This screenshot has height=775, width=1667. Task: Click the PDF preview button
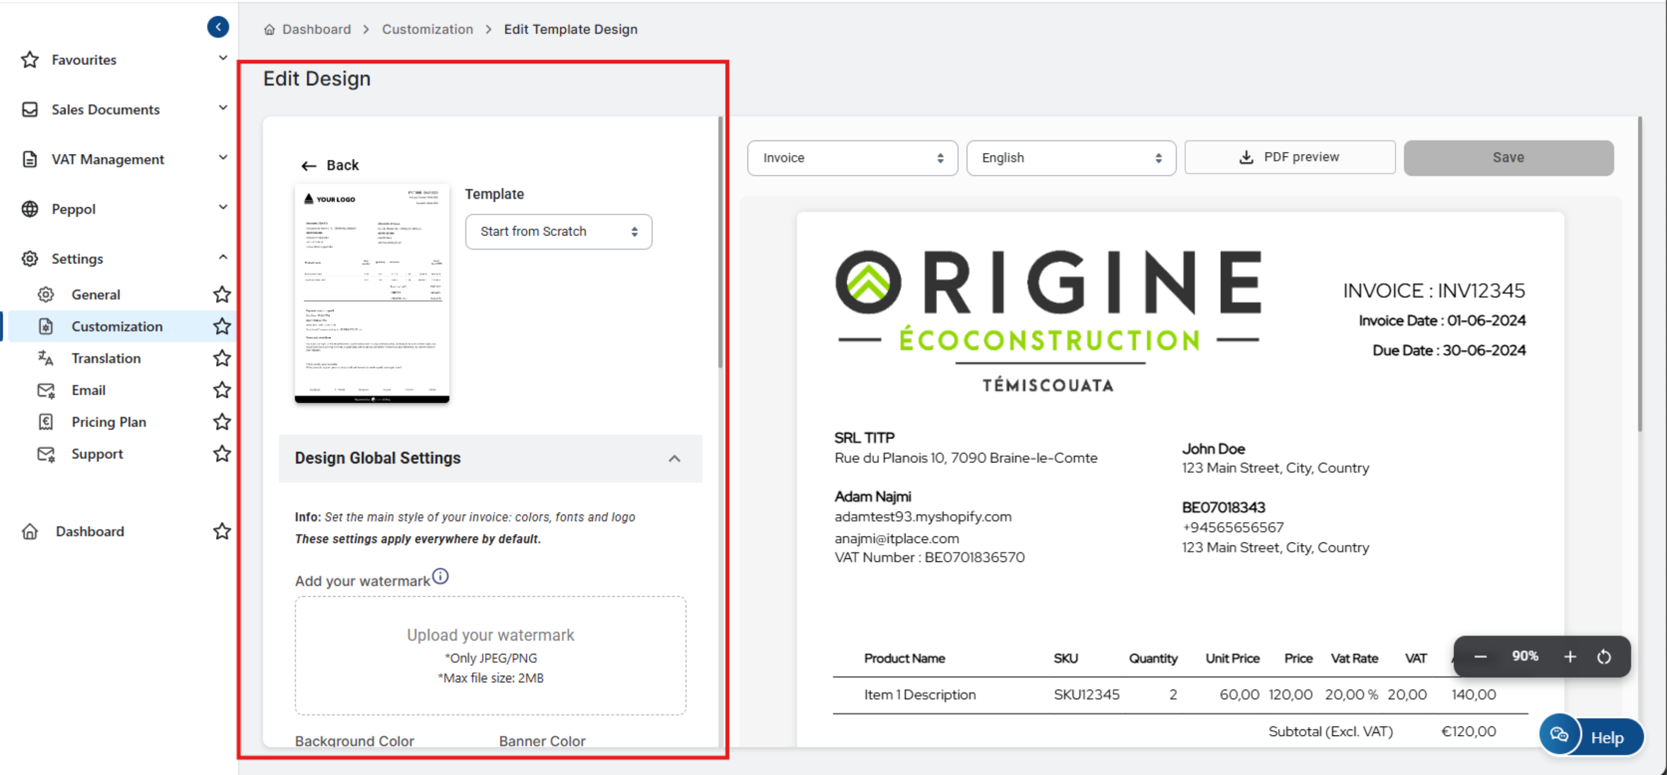(x=1289, y=157)
